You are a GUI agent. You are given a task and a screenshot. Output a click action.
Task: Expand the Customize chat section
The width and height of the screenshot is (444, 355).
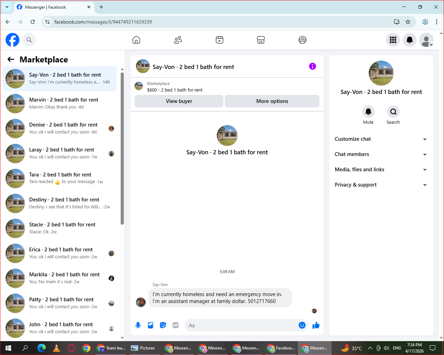pos(381,139)
